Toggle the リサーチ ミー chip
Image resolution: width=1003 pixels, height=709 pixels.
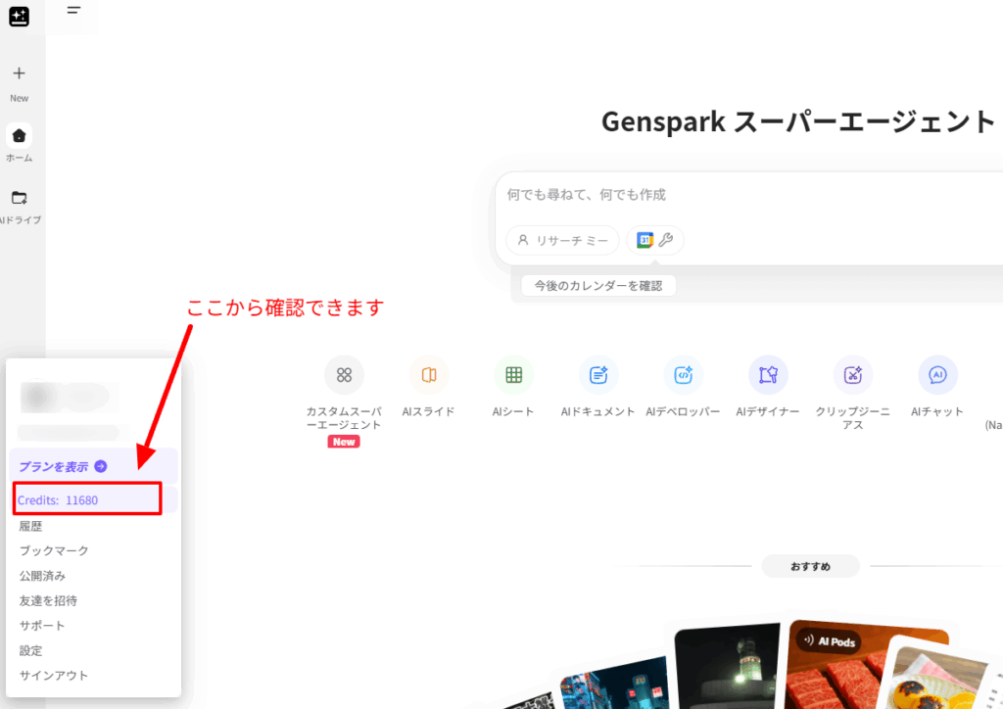pos(563,240)
